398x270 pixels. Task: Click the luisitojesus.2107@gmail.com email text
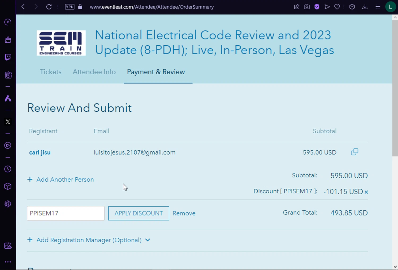tap(135, 152)
